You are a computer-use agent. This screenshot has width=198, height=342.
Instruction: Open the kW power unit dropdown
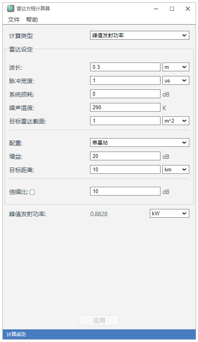[170, 213]
